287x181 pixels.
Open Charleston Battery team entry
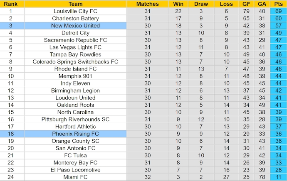click(x=75, y=18)
